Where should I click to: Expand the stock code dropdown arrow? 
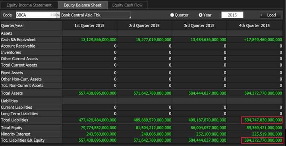(x=52, y=15)
